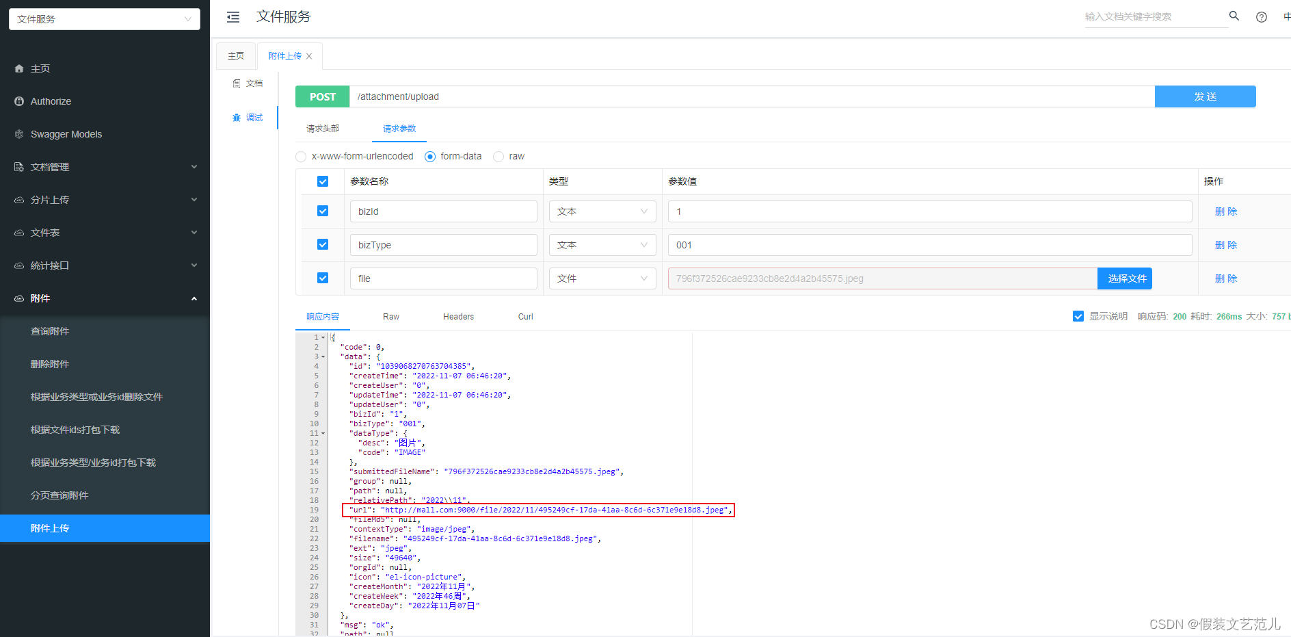Click the 统计接口 cloud icon
Screen dimensions: 1291x637
click(x=19, y=265)
